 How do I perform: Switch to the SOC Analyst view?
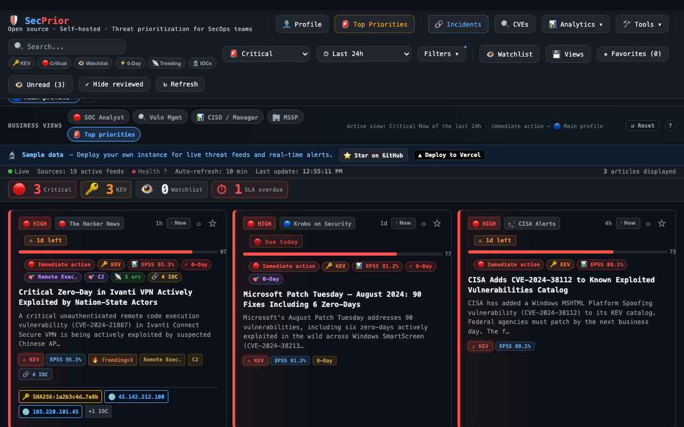point(98,117)
